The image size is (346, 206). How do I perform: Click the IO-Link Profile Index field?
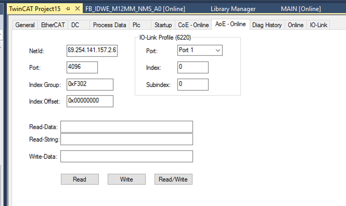point(193,67)
